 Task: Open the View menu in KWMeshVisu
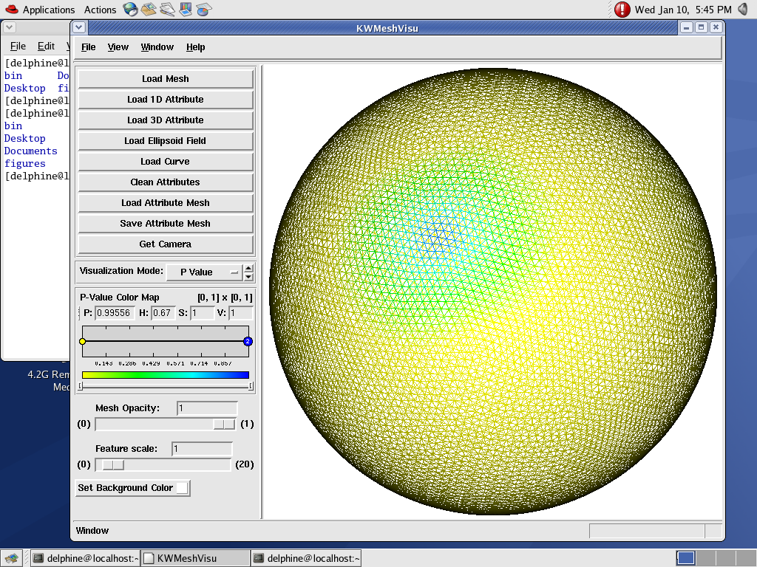click(x=118, y=47)
